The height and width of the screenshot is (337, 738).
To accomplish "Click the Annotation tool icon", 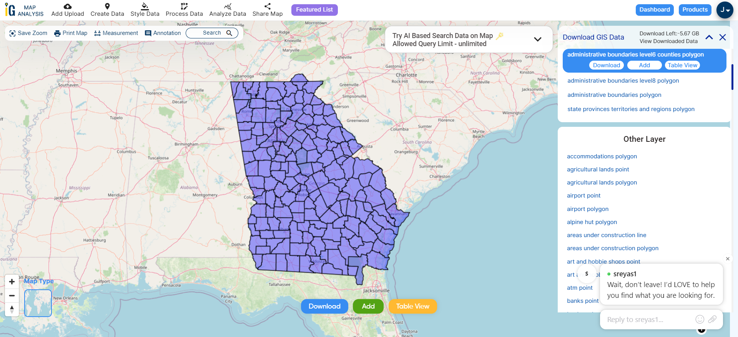I will 148,33.
